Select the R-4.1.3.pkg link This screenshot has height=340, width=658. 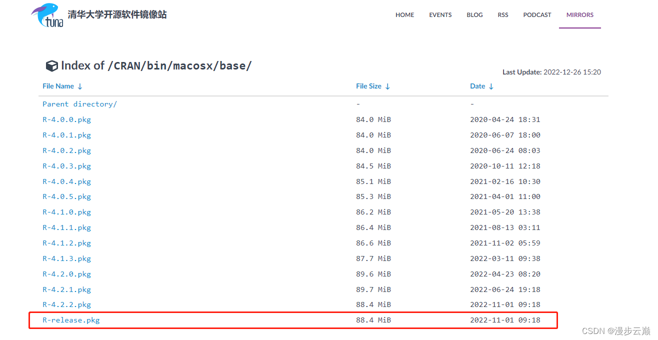pyautogui.click(x=66, y=258)
